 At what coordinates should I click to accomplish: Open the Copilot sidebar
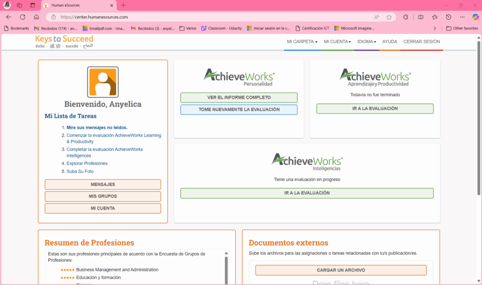coord(475,17)
